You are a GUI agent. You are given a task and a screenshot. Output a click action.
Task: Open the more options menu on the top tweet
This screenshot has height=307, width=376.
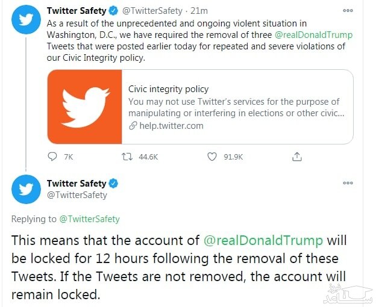[348, 11]
